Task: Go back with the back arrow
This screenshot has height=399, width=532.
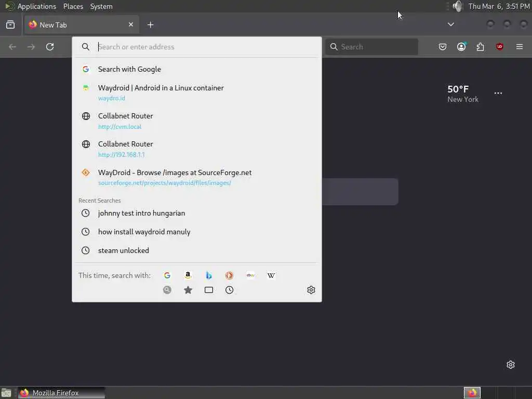Action: 12,47
